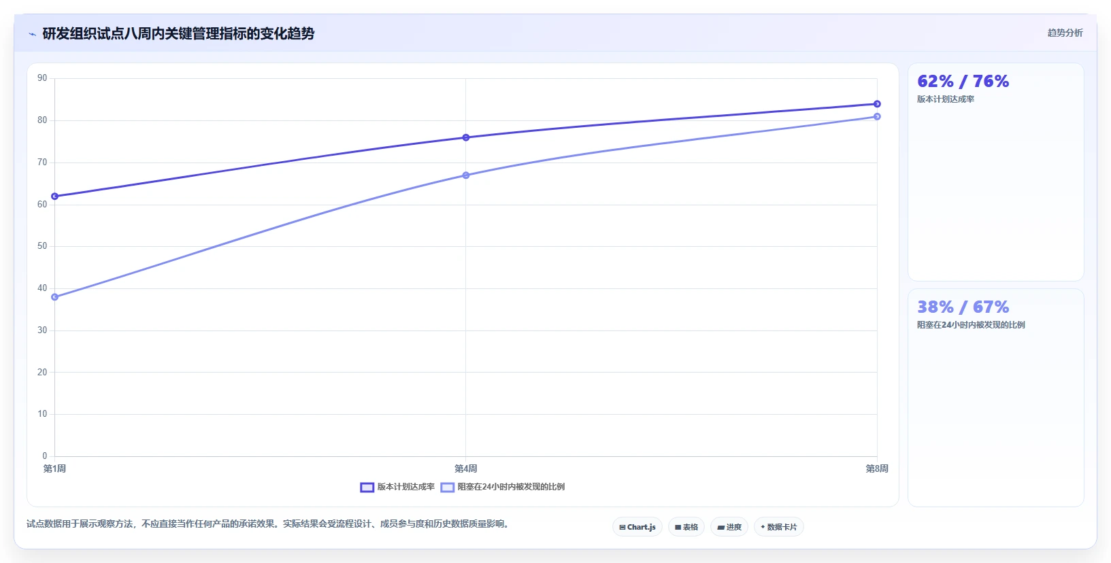Click the 版本计划达成率 legend color box

(x=367, y=487)
